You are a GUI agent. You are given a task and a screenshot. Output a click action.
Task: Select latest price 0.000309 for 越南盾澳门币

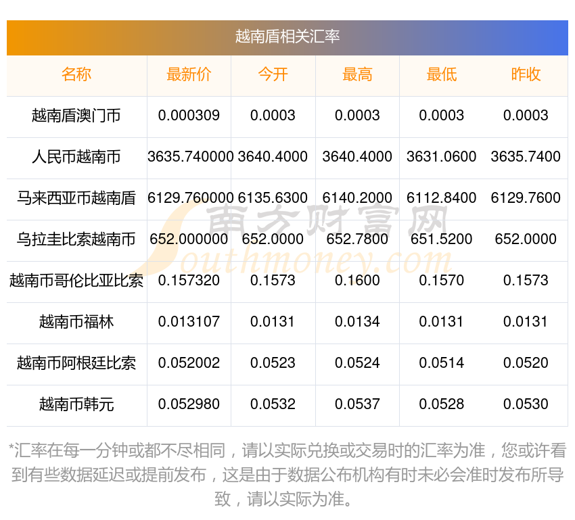pos(189,116)
